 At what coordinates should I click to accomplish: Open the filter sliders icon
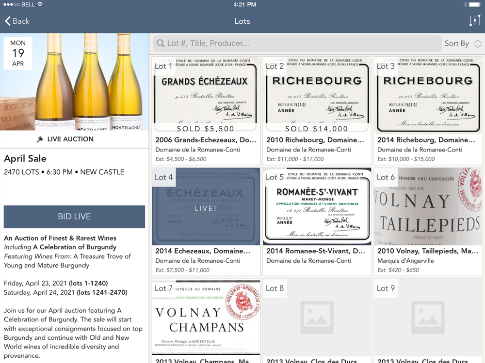[475, 21]
